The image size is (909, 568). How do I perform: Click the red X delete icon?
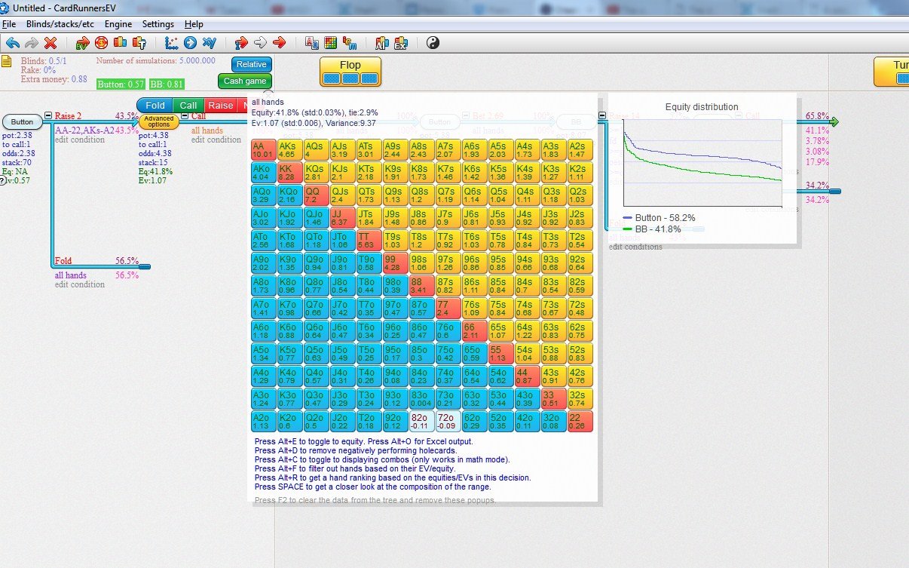click(50, 42)
